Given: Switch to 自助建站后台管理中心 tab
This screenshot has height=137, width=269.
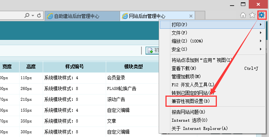Looking at the screenshot, I should coord(82,16).
